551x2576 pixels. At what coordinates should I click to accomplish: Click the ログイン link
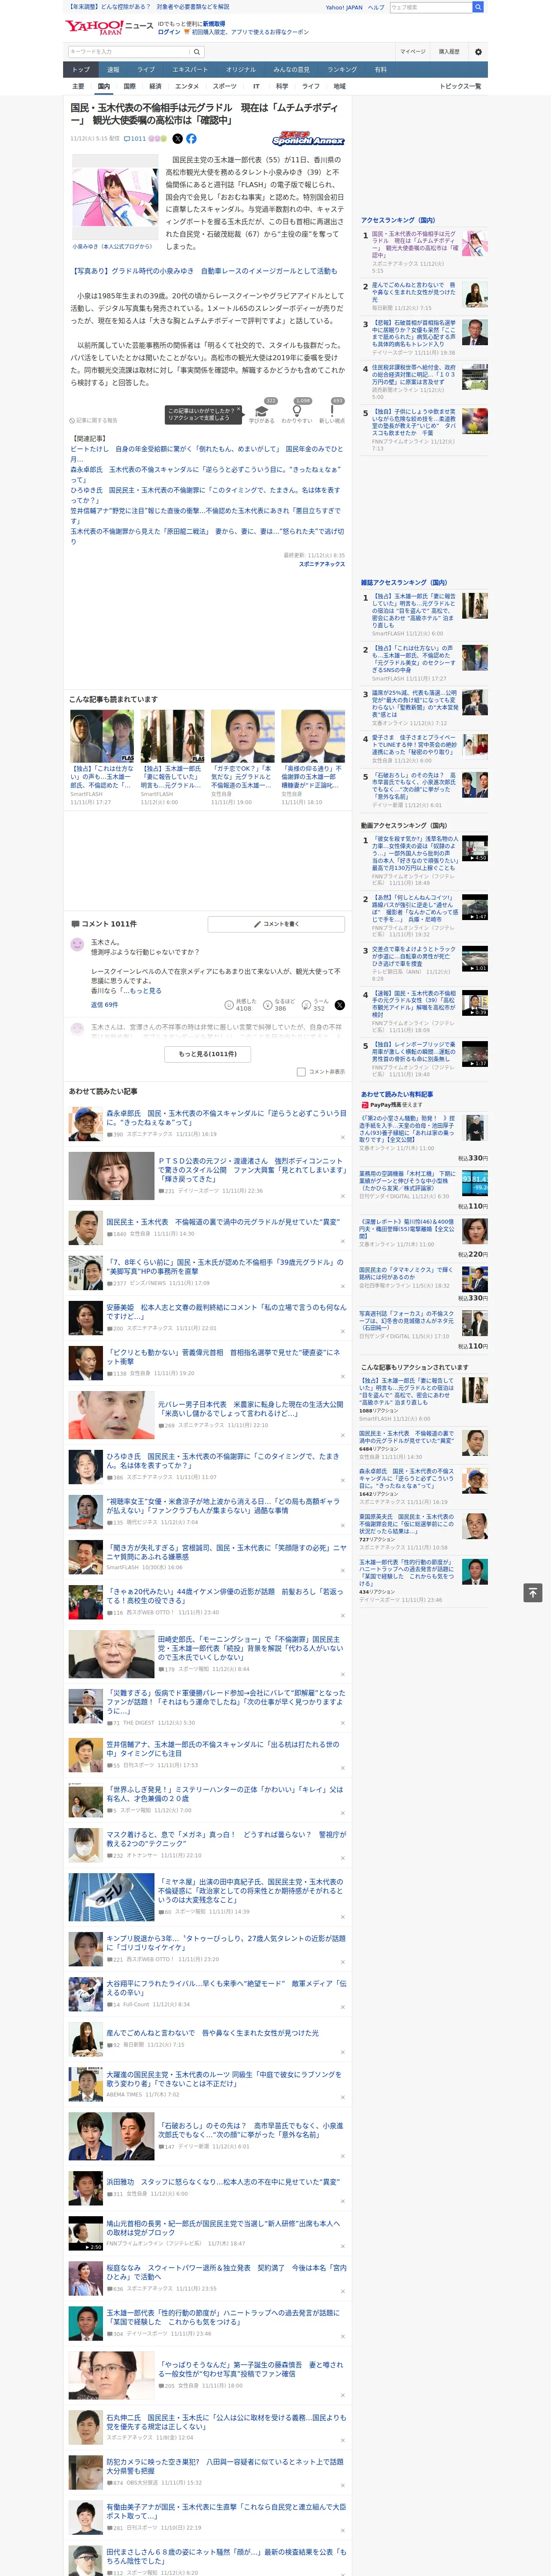tap(170, 32)
